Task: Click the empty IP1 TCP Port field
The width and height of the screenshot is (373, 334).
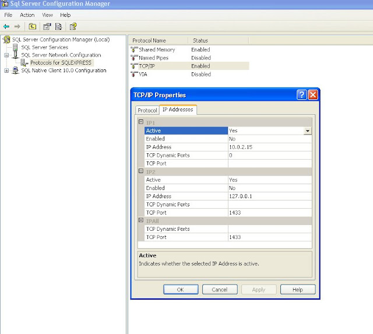Action: tap(270, 163)
